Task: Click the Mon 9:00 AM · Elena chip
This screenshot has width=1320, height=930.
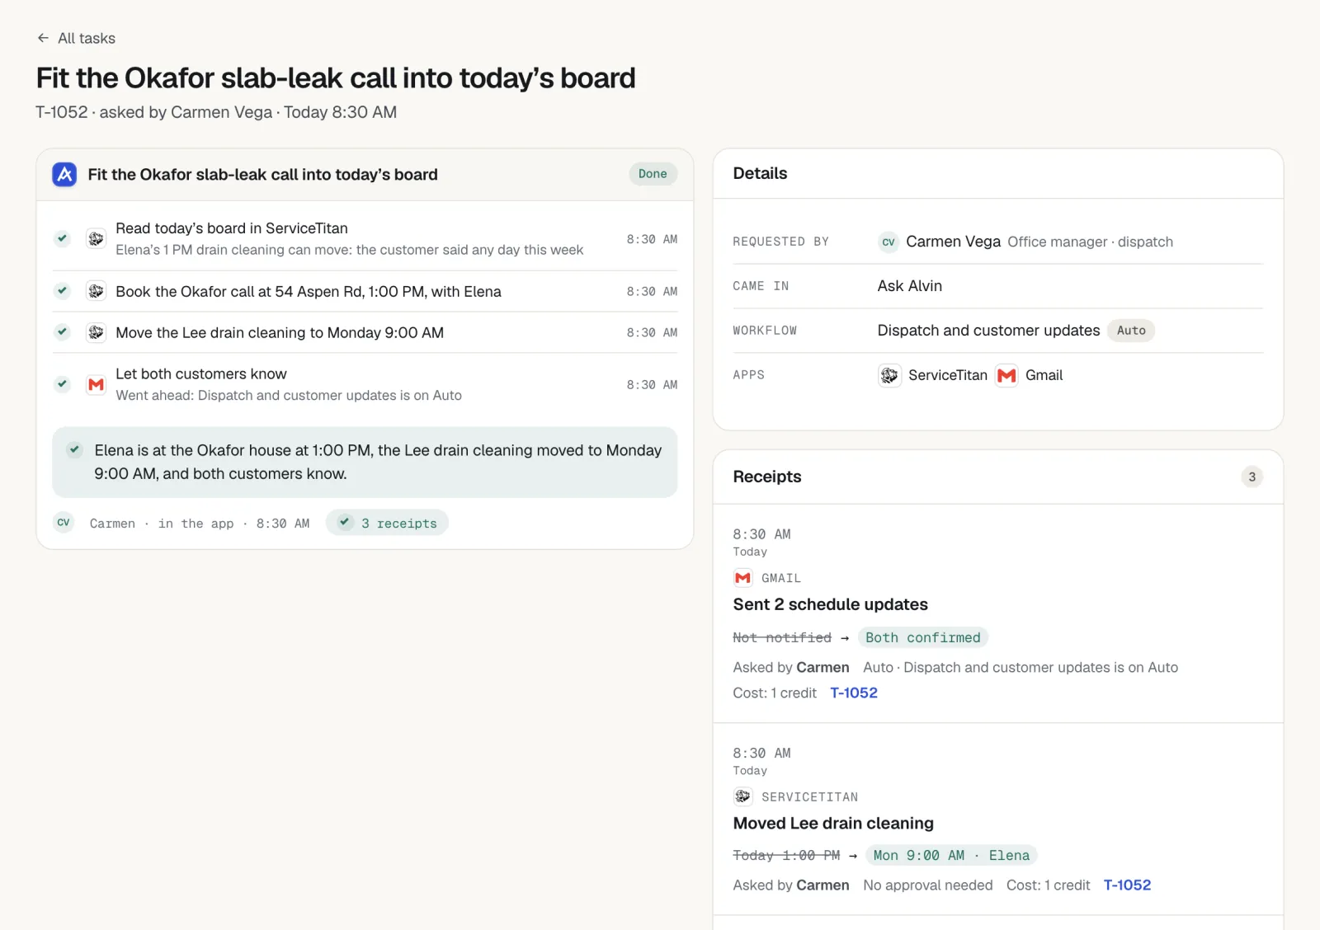Action: click(x=951, y=855)
